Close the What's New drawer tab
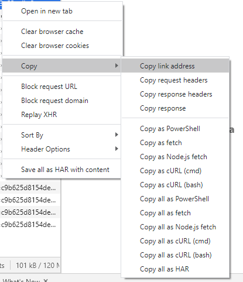Viewport: 243px width, 282px height. (x=46, y=281)
